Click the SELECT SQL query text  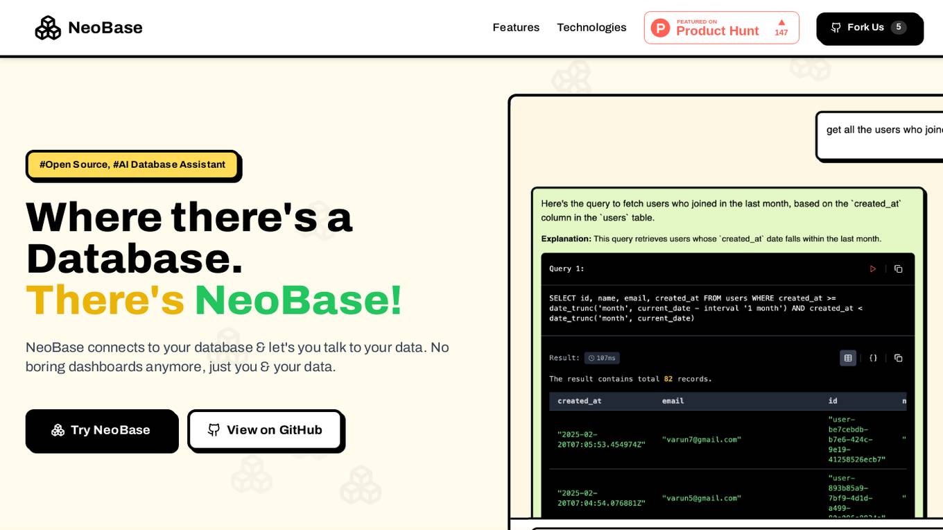[706, 308]
